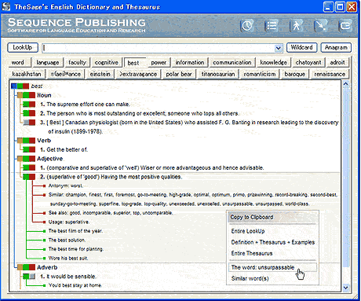The height and width of the screenshot is (301, 361).
Task: Open the search box dropdown arrow
Action: [x=279, y=48]
